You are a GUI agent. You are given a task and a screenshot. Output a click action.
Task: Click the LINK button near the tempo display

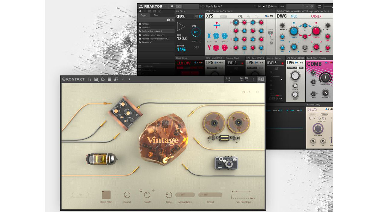tap(283, 6)
